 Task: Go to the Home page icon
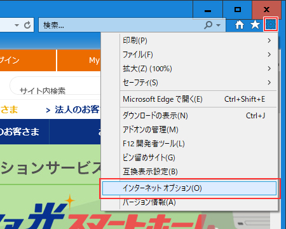(x=240, y=25)
